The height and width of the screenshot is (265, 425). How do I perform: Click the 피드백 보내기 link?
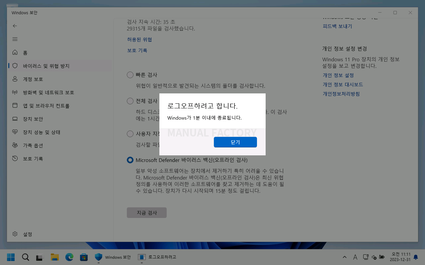(337, 26)
